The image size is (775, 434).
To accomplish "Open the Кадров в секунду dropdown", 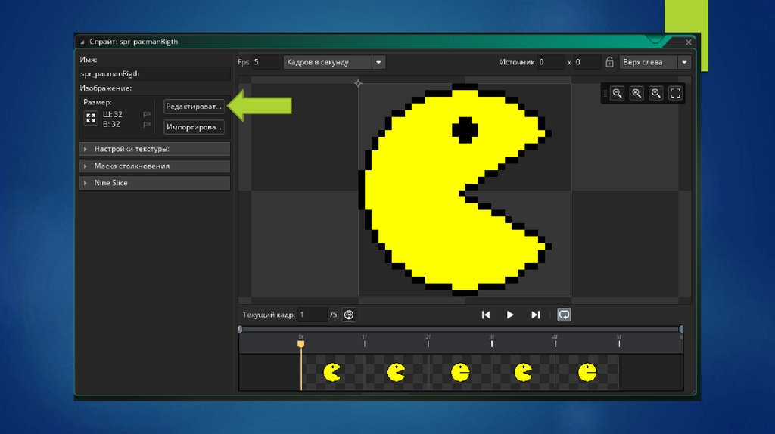I will 334,62.
